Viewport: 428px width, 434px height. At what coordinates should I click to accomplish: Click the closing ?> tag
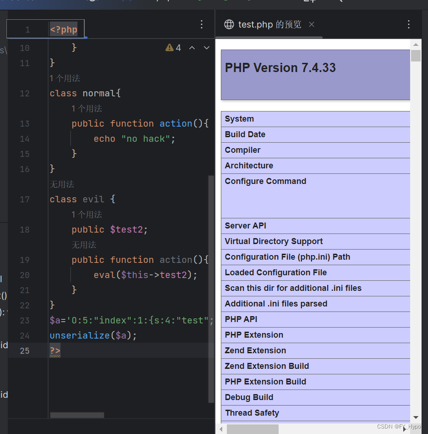click(55, 351)
